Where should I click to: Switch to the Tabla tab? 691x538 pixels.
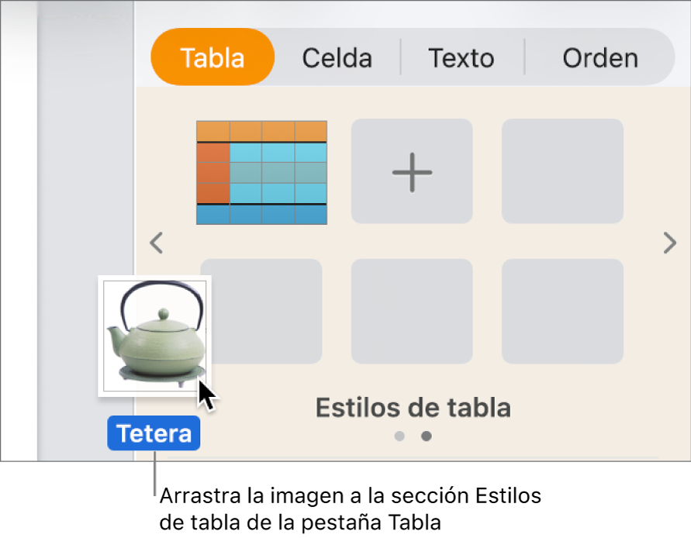tap(212, 57)
